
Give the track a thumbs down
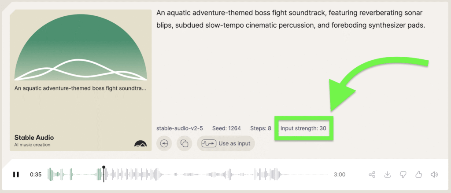pyautogui.click(x=403, y=175)
